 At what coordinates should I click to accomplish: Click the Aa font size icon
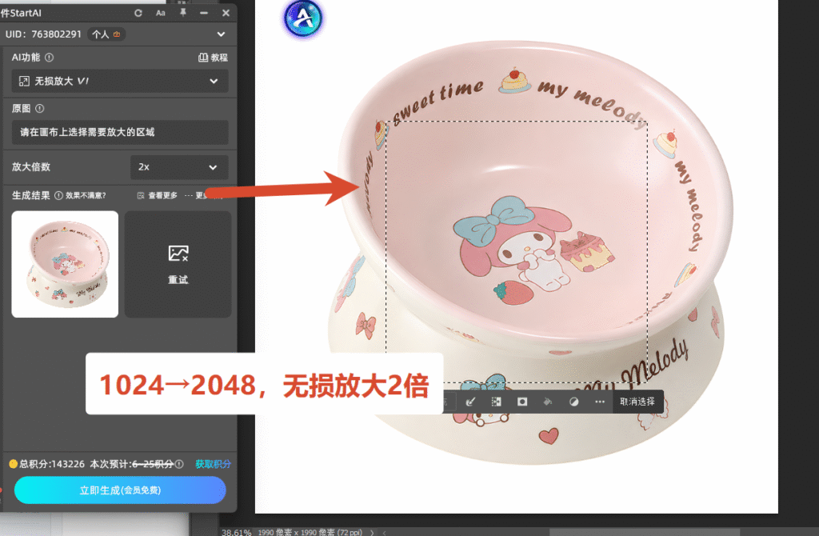pyautogui.click(x=161, y=13)
